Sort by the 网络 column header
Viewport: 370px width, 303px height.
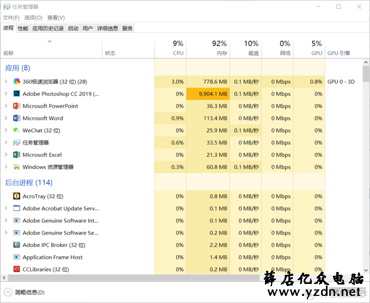click(x=277, y=48)
